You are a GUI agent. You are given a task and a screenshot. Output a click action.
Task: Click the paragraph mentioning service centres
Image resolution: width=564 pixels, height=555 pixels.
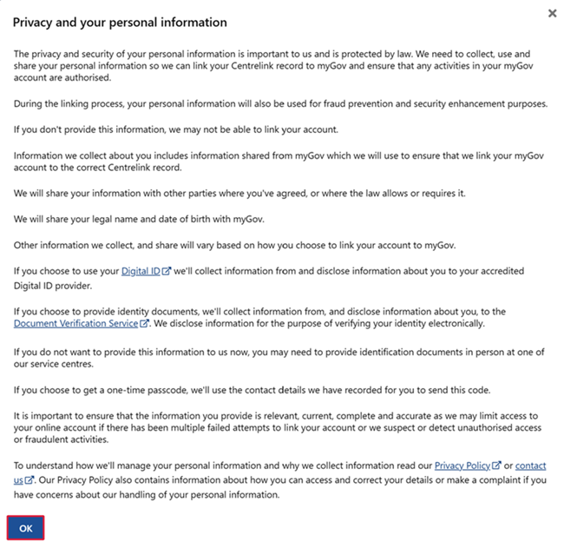(278, 356)
